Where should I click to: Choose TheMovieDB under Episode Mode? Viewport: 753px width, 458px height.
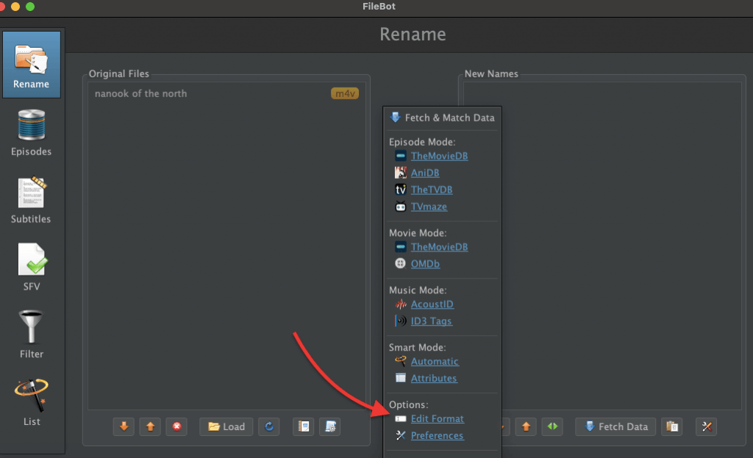pos(439,156)
